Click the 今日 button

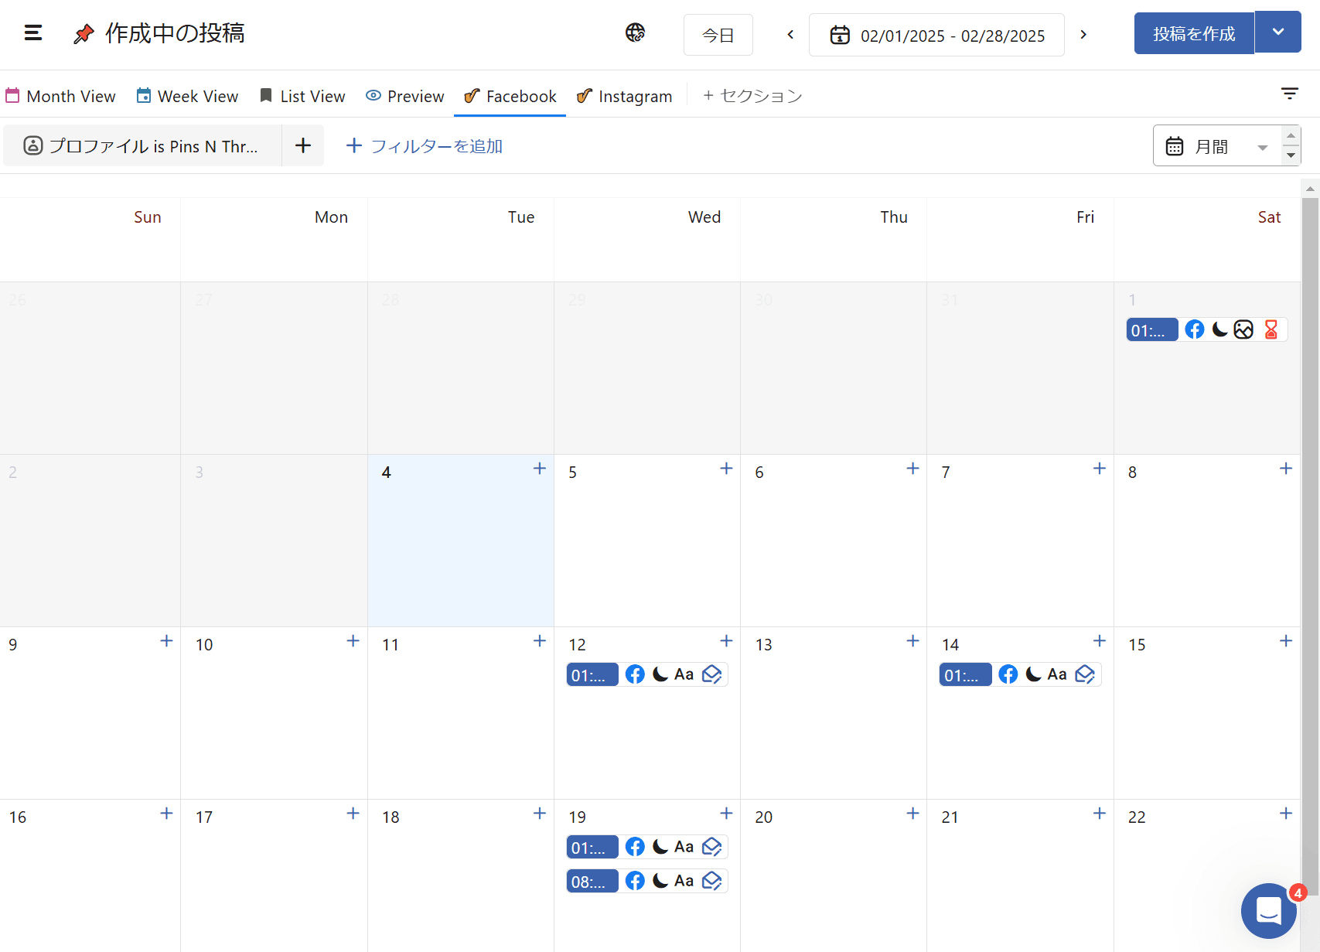pyautogui.click(x=718, y=36)
